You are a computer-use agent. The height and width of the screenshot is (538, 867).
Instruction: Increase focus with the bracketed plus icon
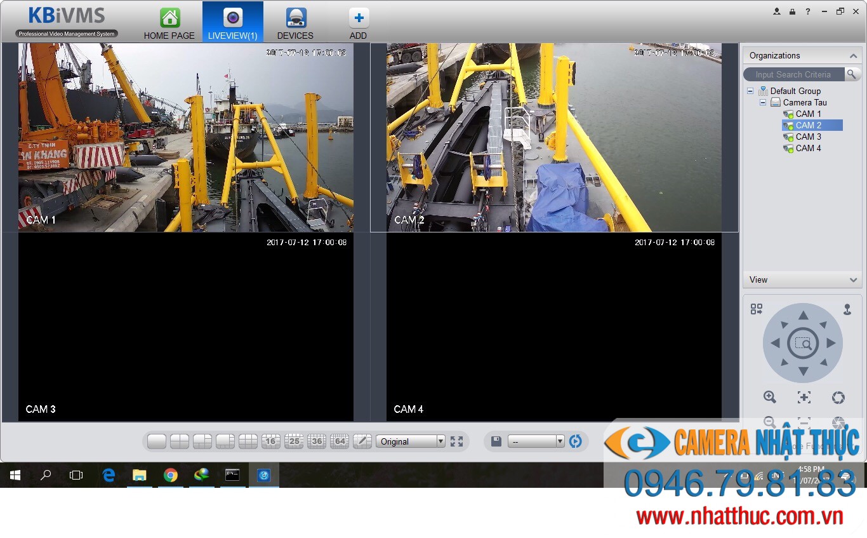tap(804, 398)
